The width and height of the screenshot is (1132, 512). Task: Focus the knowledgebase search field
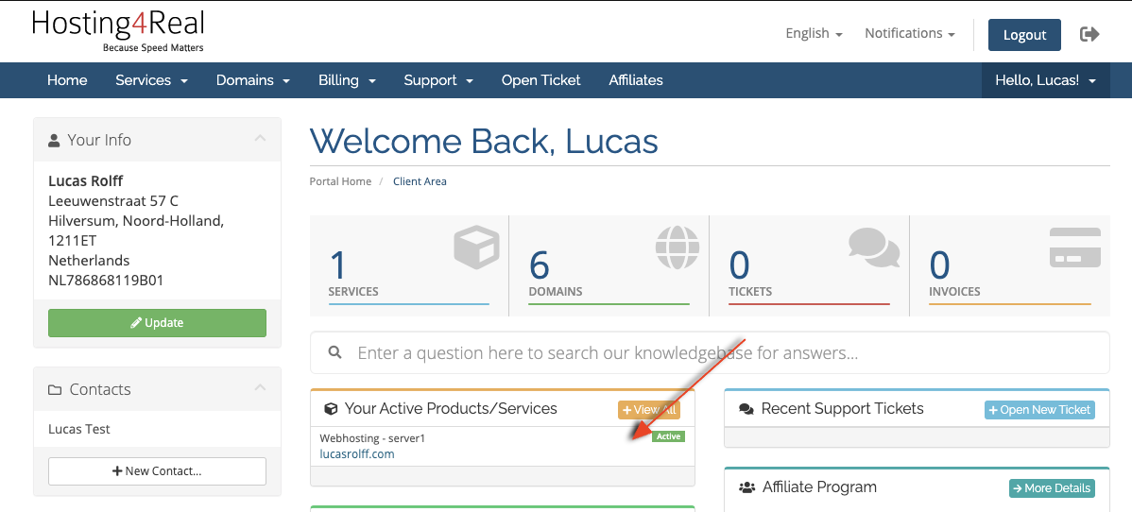tap(718, 353)
